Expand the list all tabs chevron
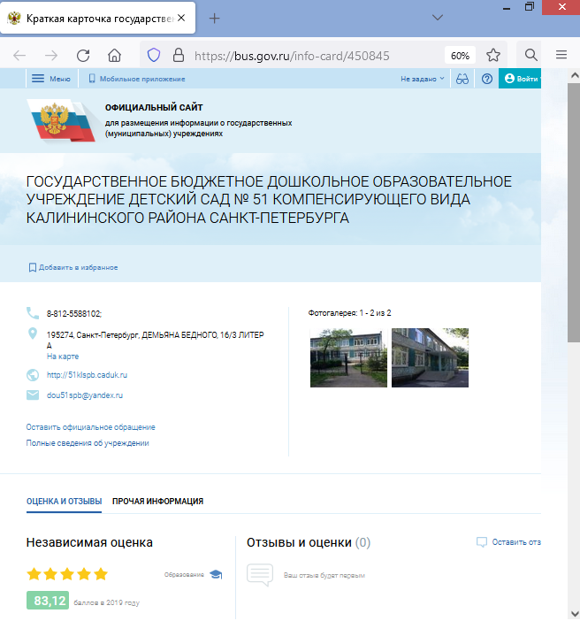 coord(438,18)
